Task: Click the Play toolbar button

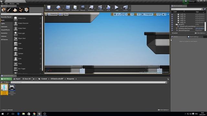Action: pyautogui.click(x=117, y=8)
